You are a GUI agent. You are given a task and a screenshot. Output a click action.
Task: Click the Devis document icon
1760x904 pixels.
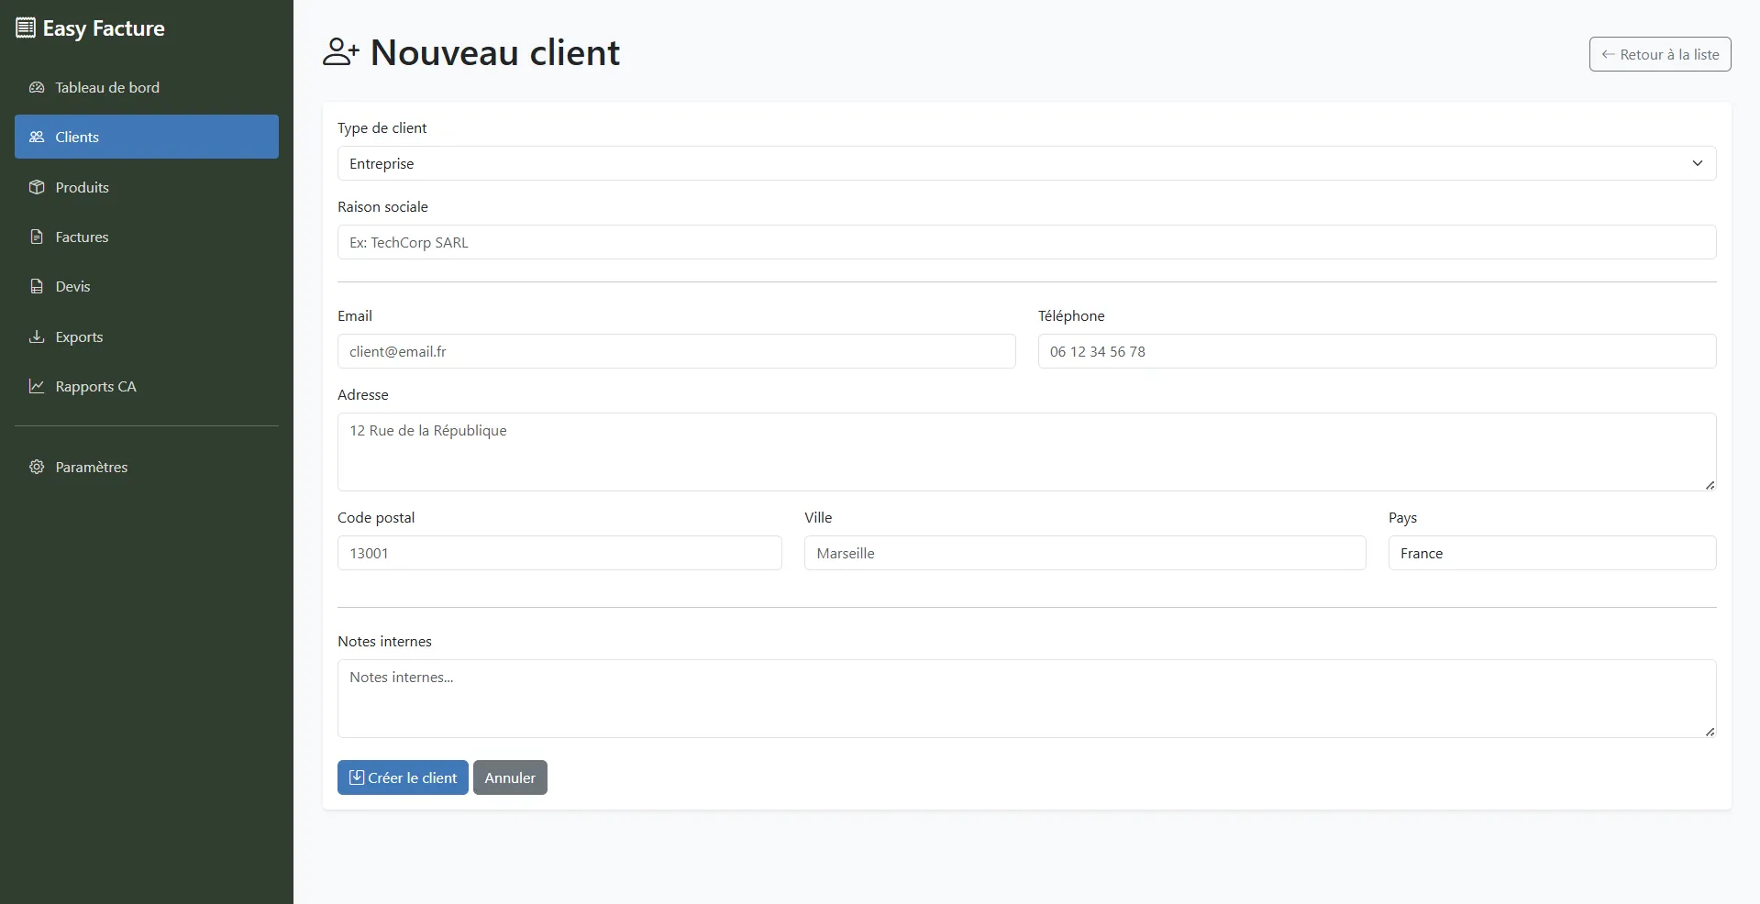[x=37, y=286]
